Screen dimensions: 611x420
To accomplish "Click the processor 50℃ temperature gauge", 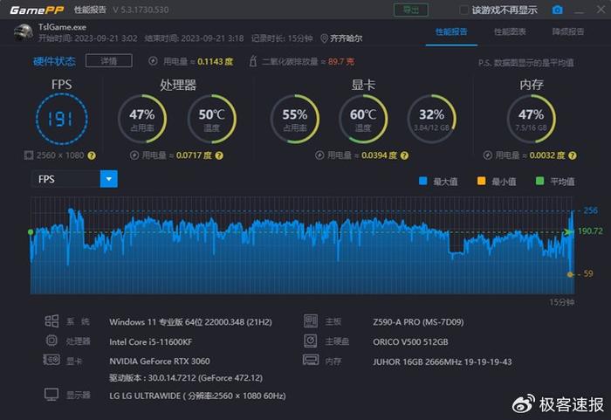I will (211, 119).
